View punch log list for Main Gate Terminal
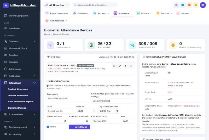 114,66
